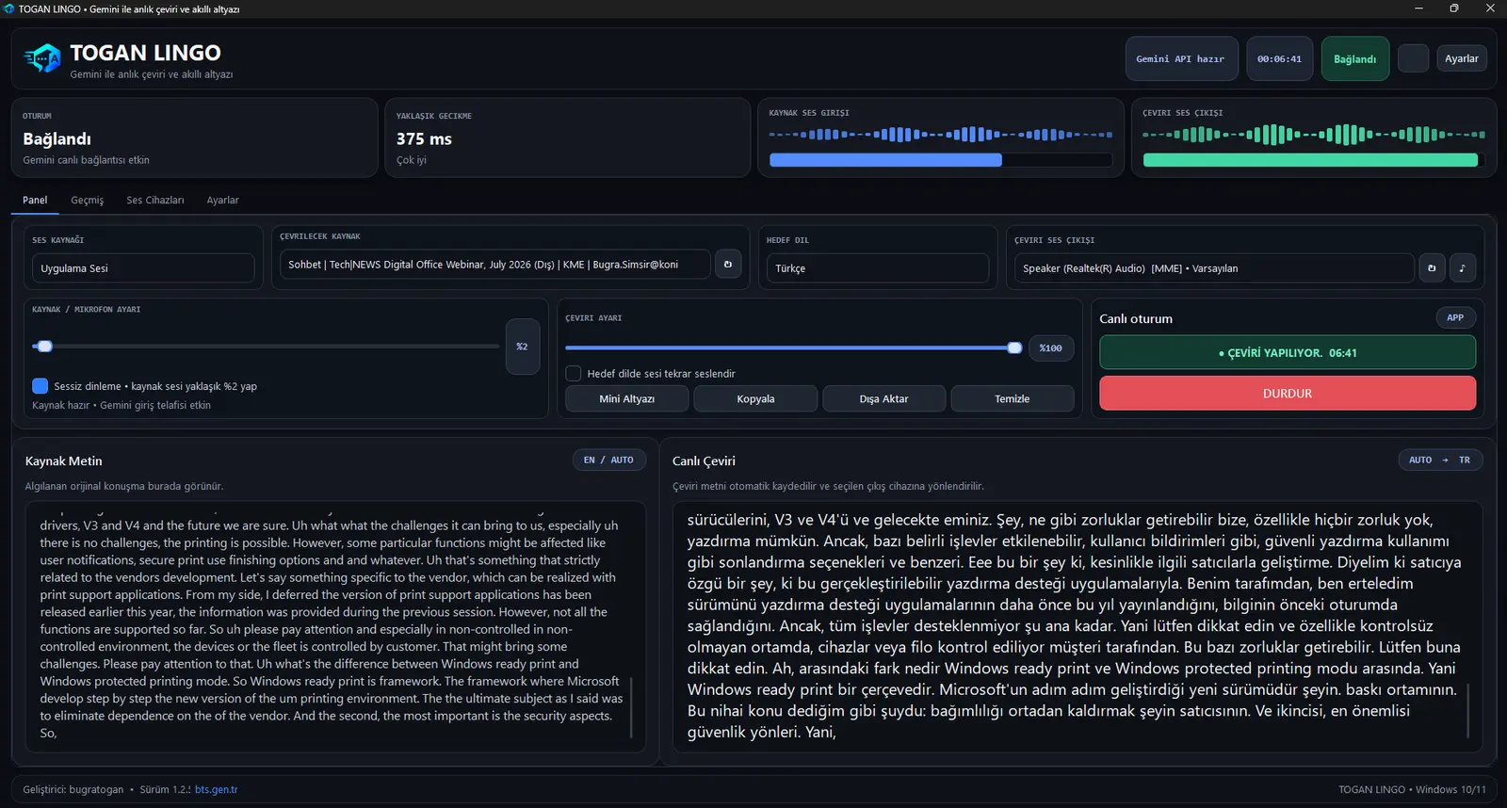Refresh the source application list

pyautogui.click(x=727, y=265)
